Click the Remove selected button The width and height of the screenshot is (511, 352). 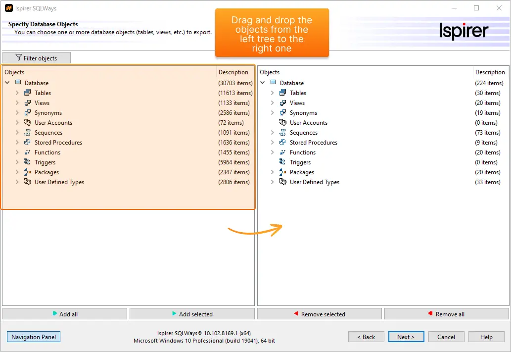click(320, 314)
